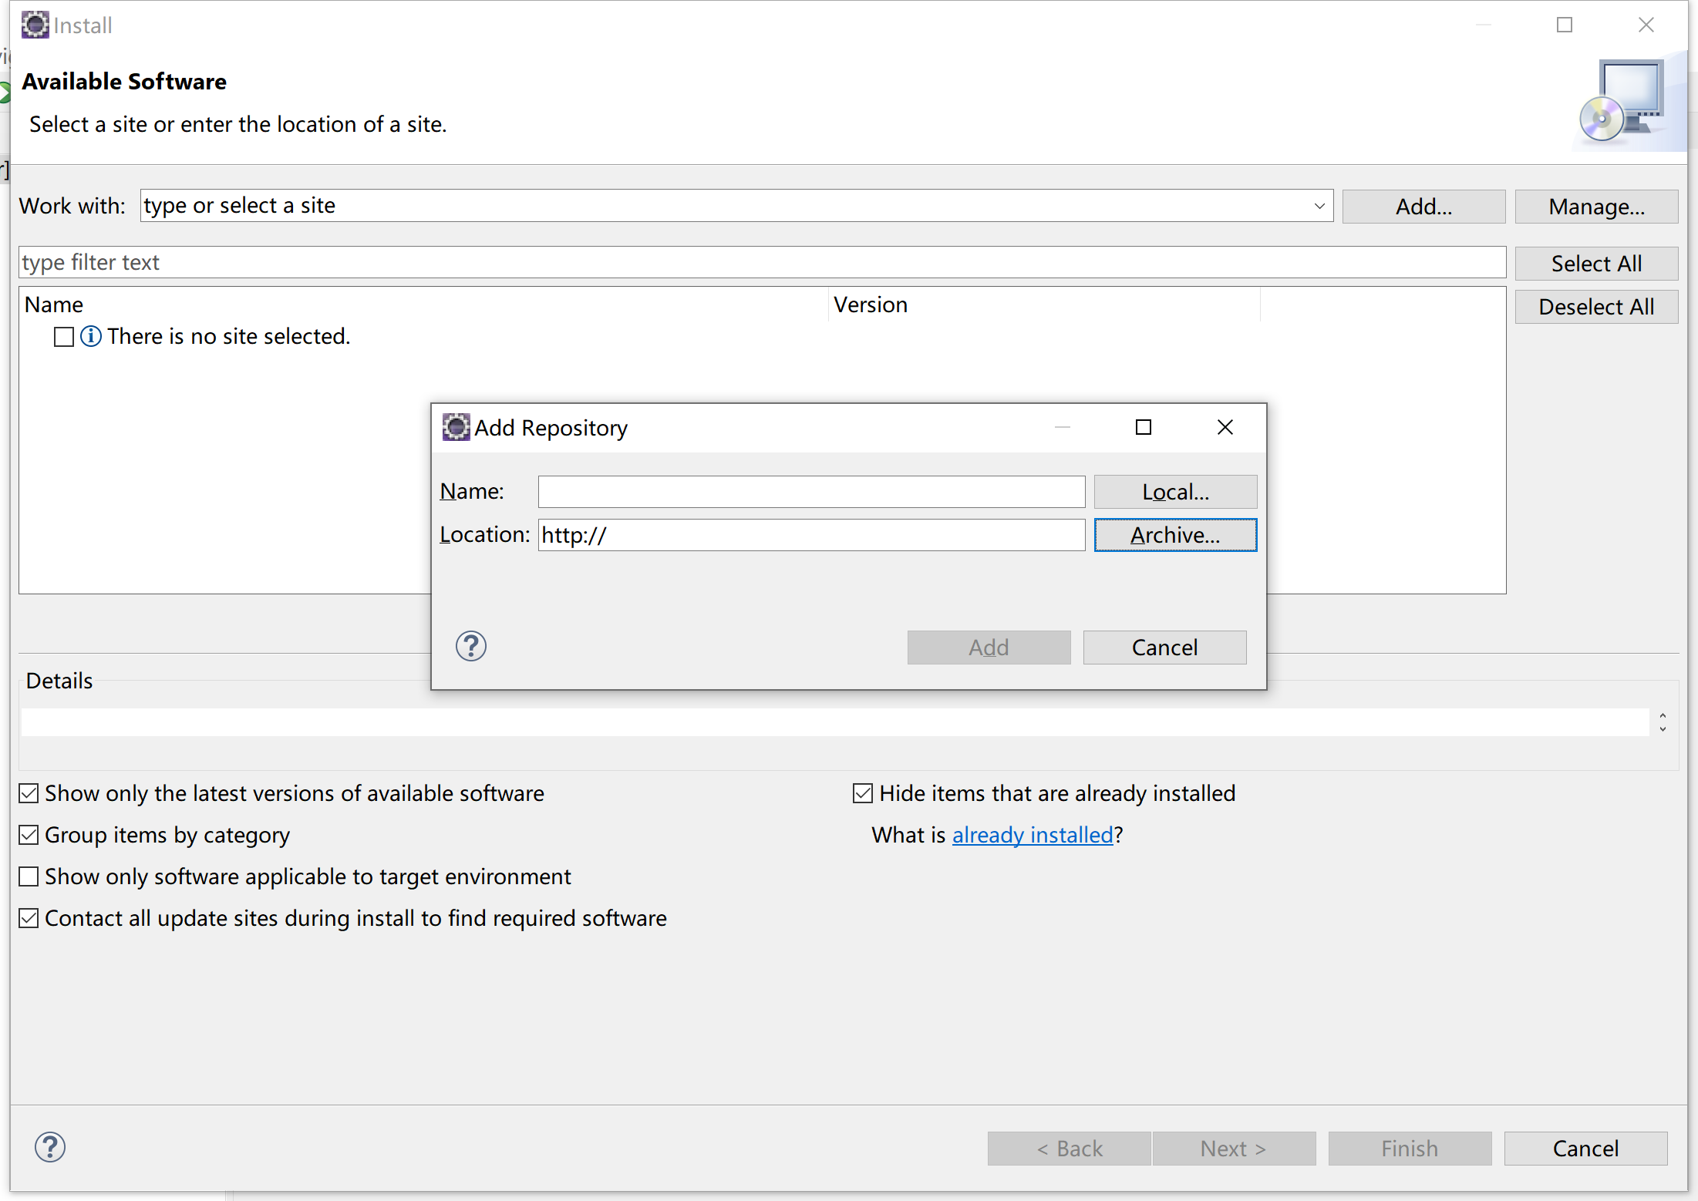The image size is (1698, 1201).
Task: Click the help icon in Add Repository dialog
Action: [x=470, y=646]
